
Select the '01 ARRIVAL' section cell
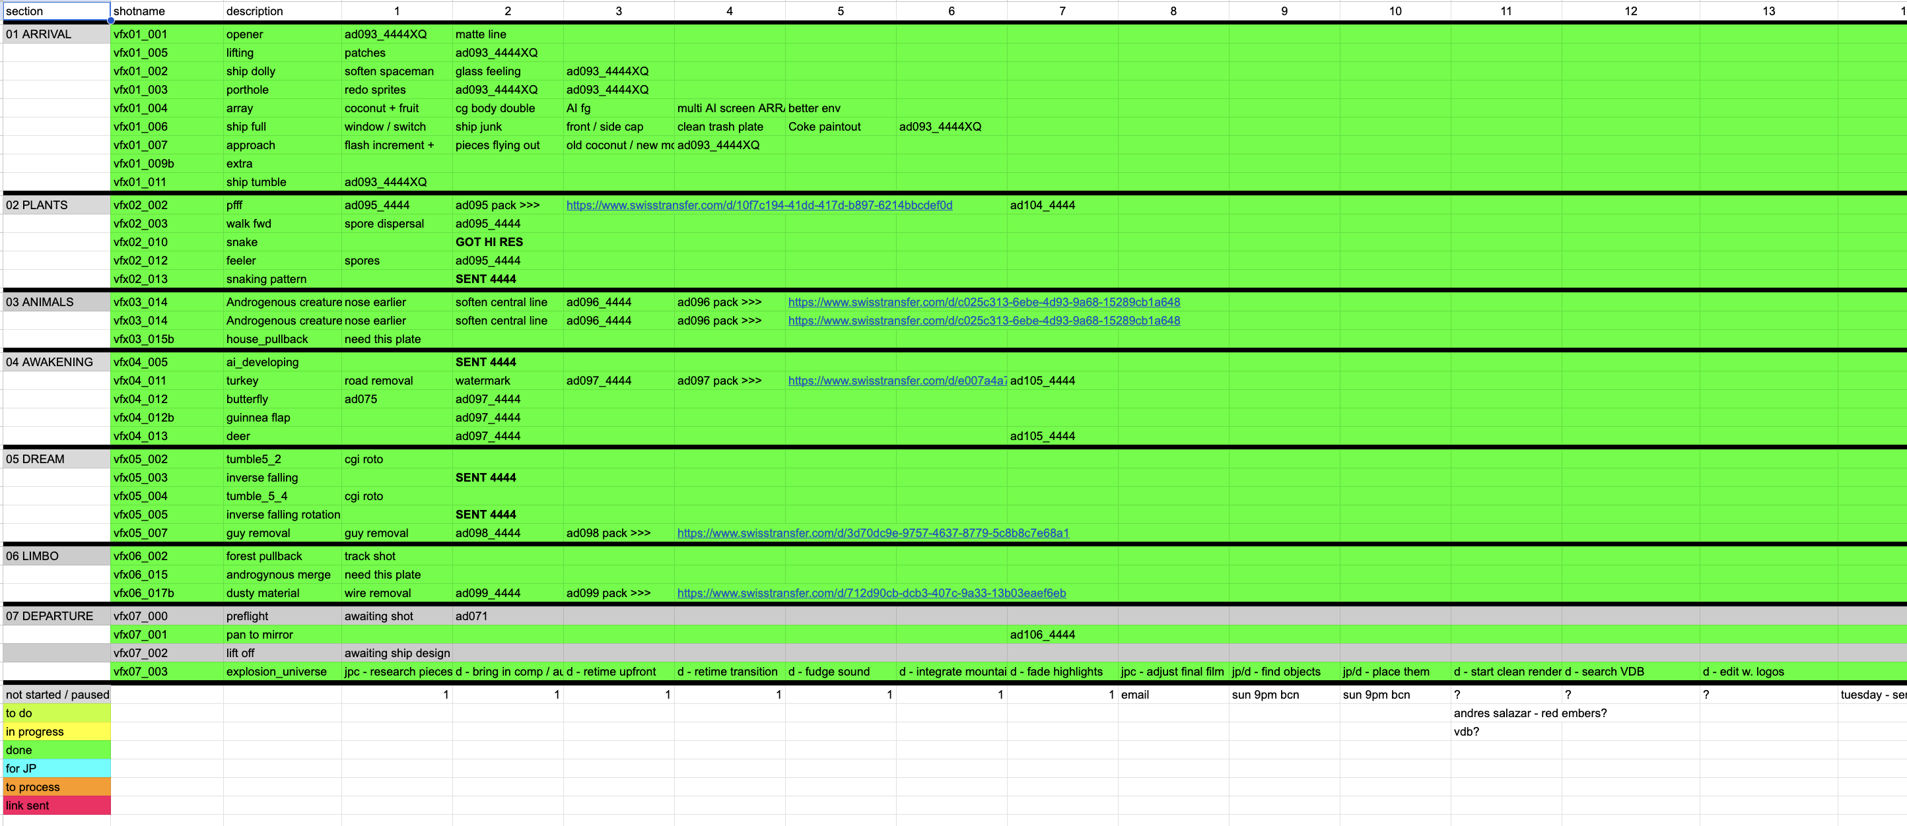[56, 34]
